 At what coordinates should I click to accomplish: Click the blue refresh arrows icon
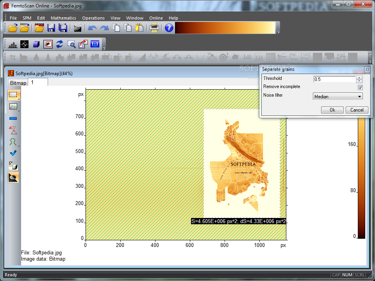tap(59, 44)
